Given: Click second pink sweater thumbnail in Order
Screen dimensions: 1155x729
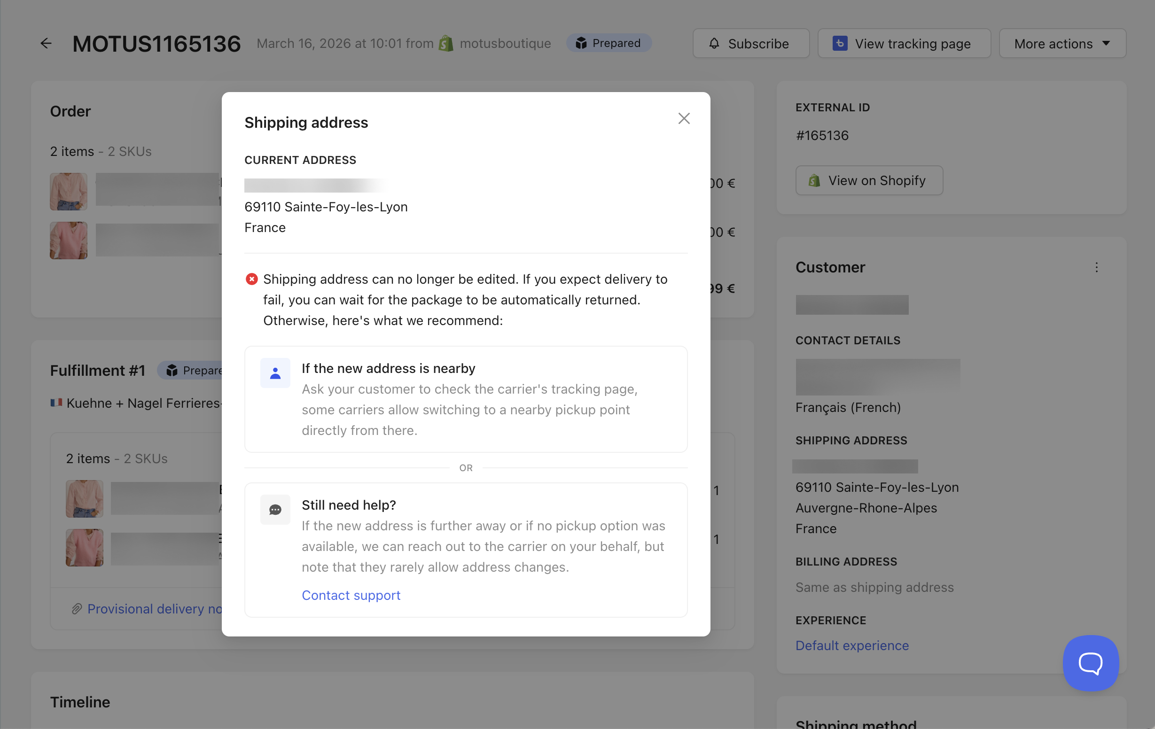Looking at the screenshot, I should (x=69, y=240).
